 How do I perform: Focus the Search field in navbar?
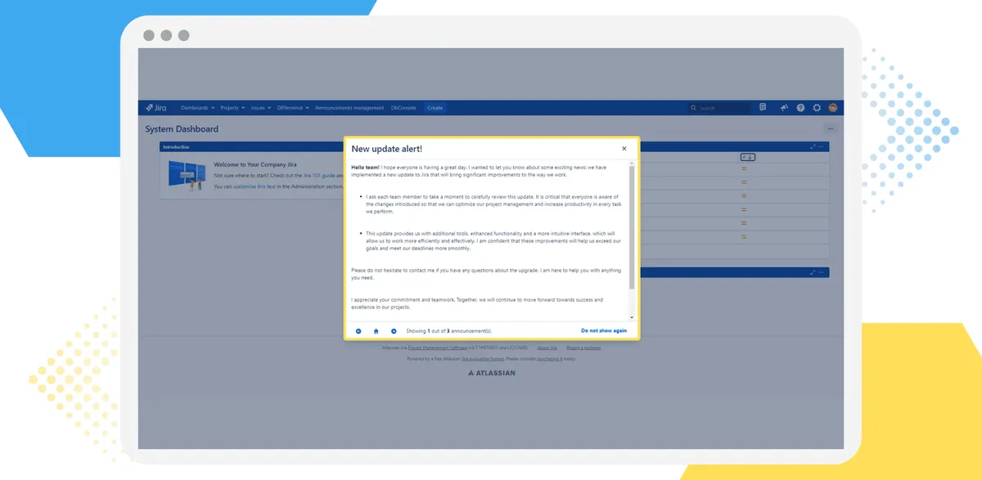(719, 108)
